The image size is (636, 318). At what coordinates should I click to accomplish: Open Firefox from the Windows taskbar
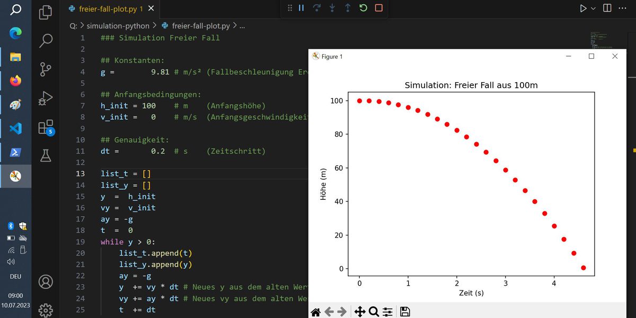[15, 81]
